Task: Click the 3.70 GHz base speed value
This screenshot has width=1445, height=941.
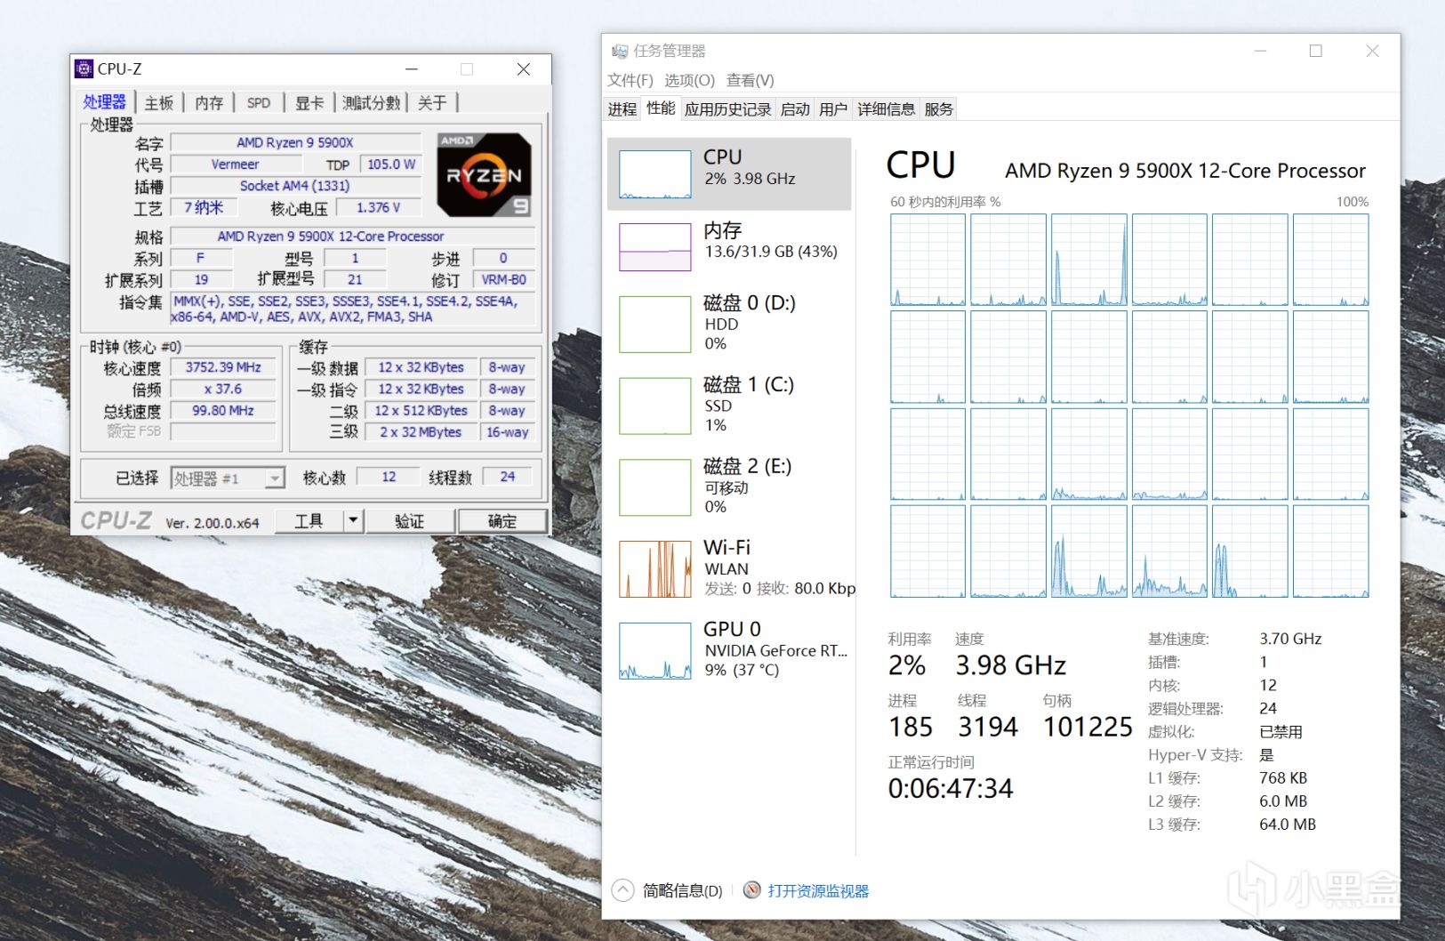Action: [1290, 639]
